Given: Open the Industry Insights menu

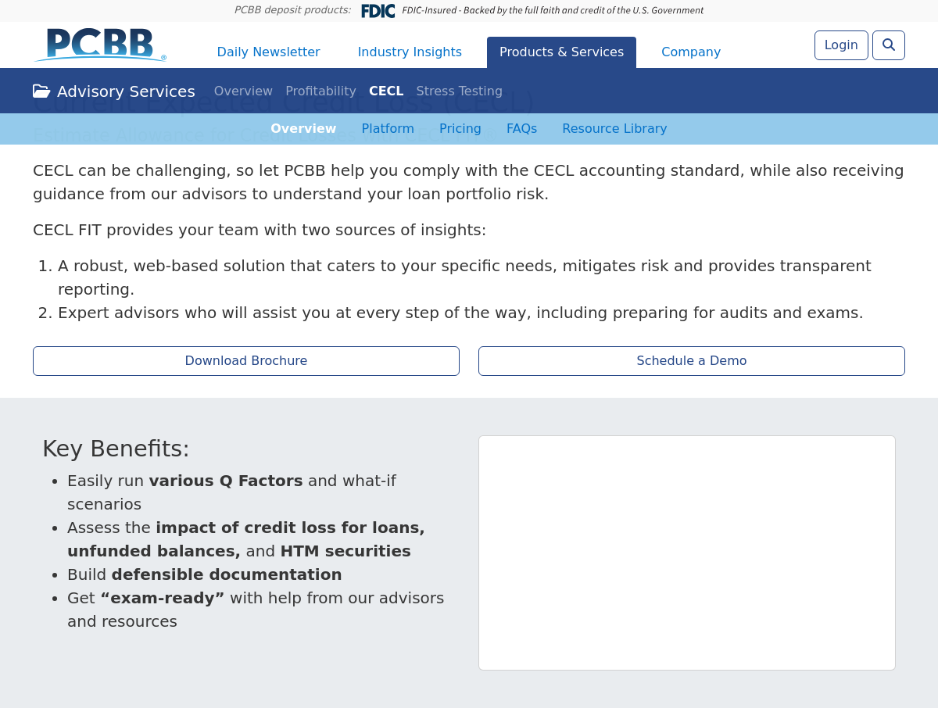Looking at the screenshot, I should tap(410, 52).
